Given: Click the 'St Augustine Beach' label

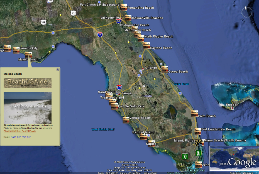Looking at the screenshot, I should (135, 25).
